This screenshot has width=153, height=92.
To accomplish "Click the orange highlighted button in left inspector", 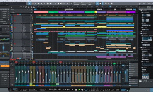I will point(5,66).
